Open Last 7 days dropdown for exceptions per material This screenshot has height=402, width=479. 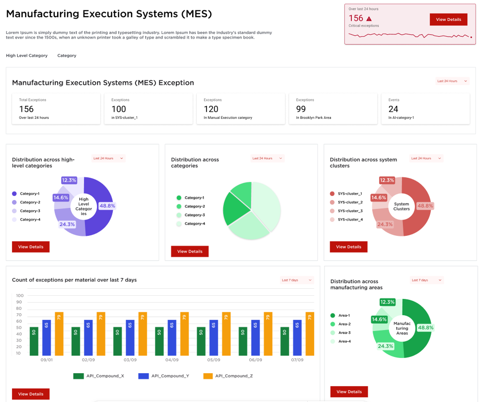[297, 280]
